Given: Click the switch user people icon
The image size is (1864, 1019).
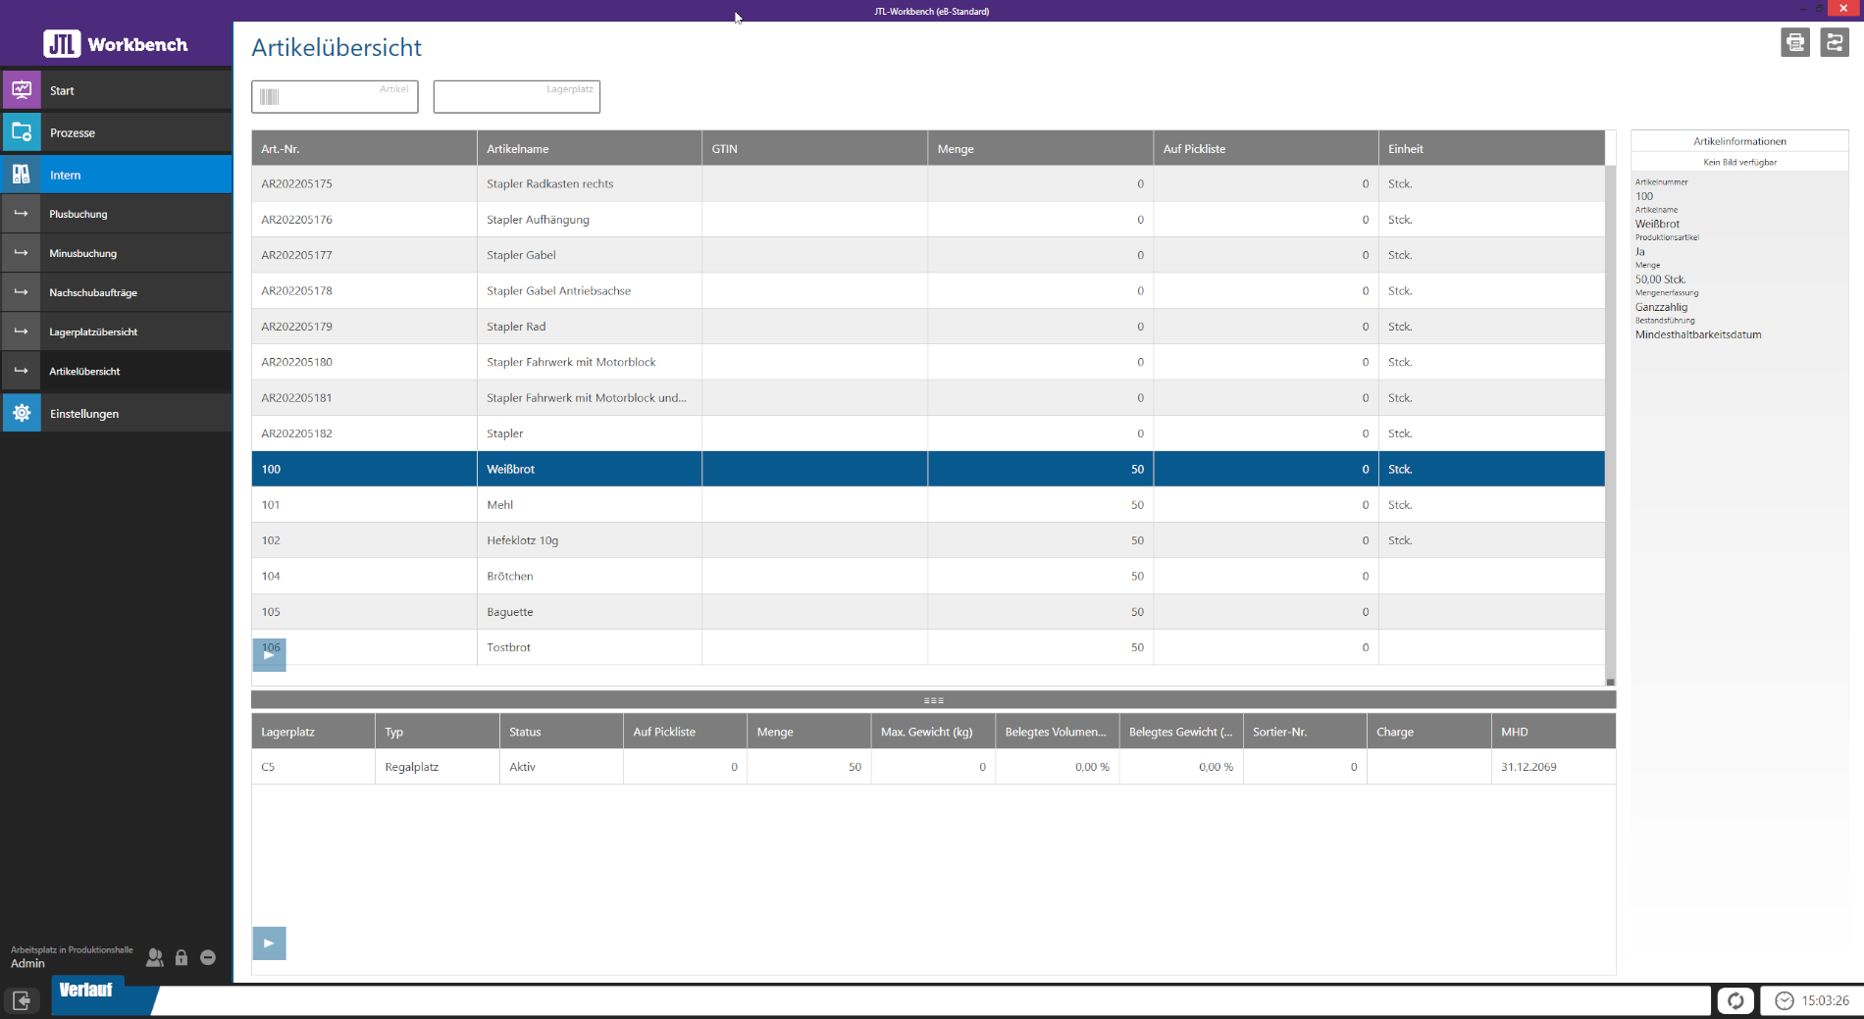Looking at the screenshot, I should [x=155, y=957].
